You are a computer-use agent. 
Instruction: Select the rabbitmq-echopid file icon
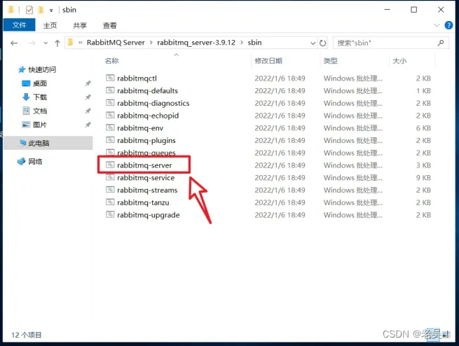click(110, 115)
